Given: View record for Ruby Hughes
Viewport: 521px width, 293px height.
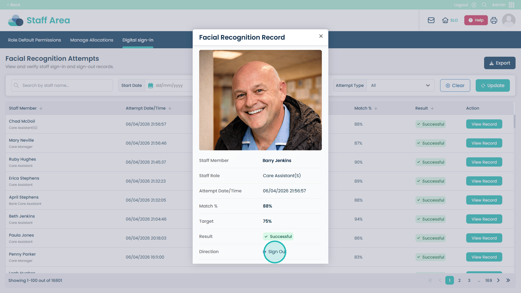Looking at the screenshot, I should (x=484, y=162).
